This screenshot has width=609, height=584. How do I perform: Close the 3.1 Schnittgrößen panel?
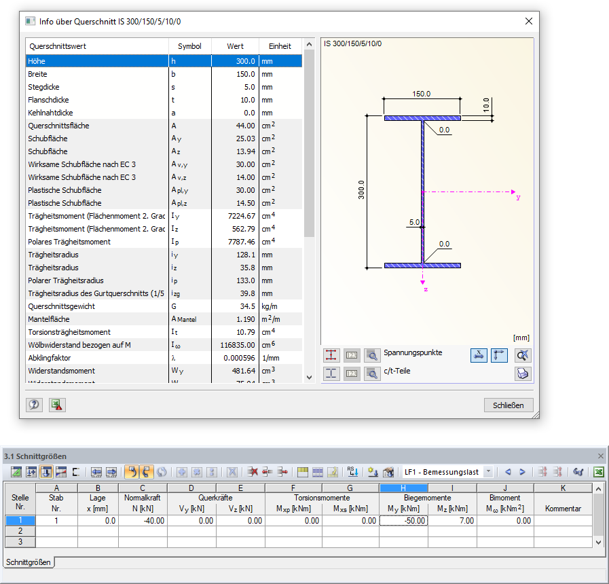[600, 456]
